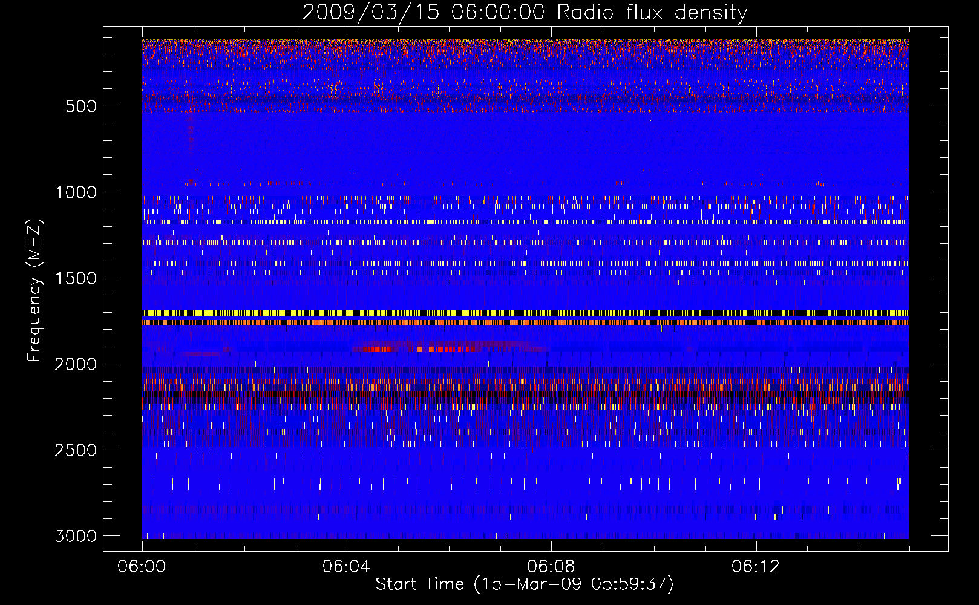This screenshot has height=605, width=979.
Task: Click the 06:12 time tick label
Action: pos(755,567)
